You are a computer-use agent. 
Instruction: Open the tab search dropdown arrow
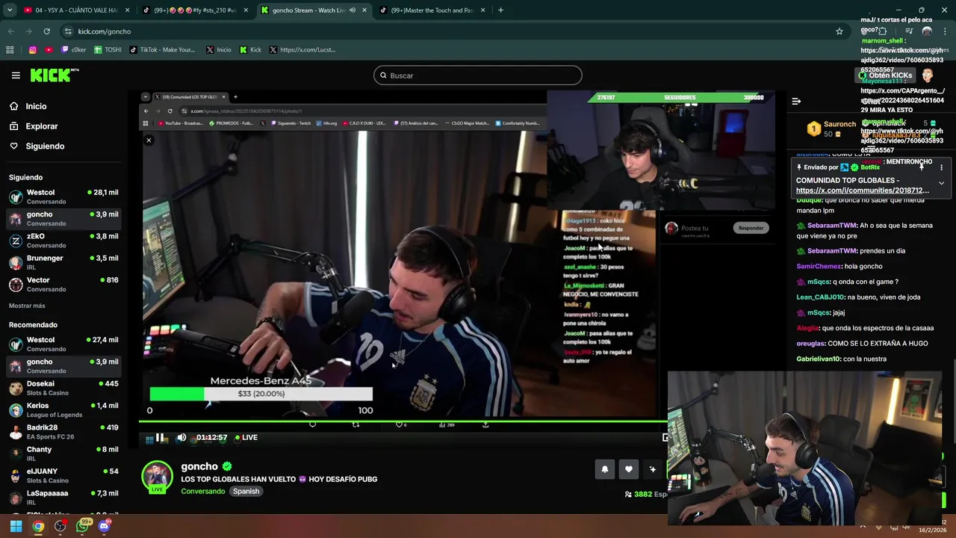point(9,10)
